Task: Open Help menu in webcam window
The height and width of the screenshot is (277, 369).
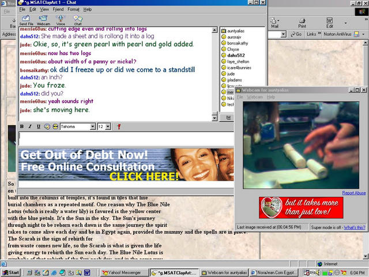Action: point(271,97)
